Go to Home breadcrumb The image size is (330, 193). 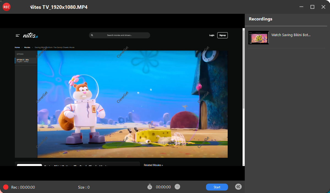tap(17, 47)
